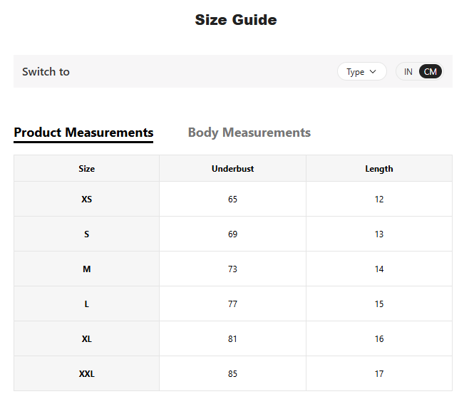This screenshot has width=464, height=399.
Task: Click the Underbust column header
Action: click(232, 169)
